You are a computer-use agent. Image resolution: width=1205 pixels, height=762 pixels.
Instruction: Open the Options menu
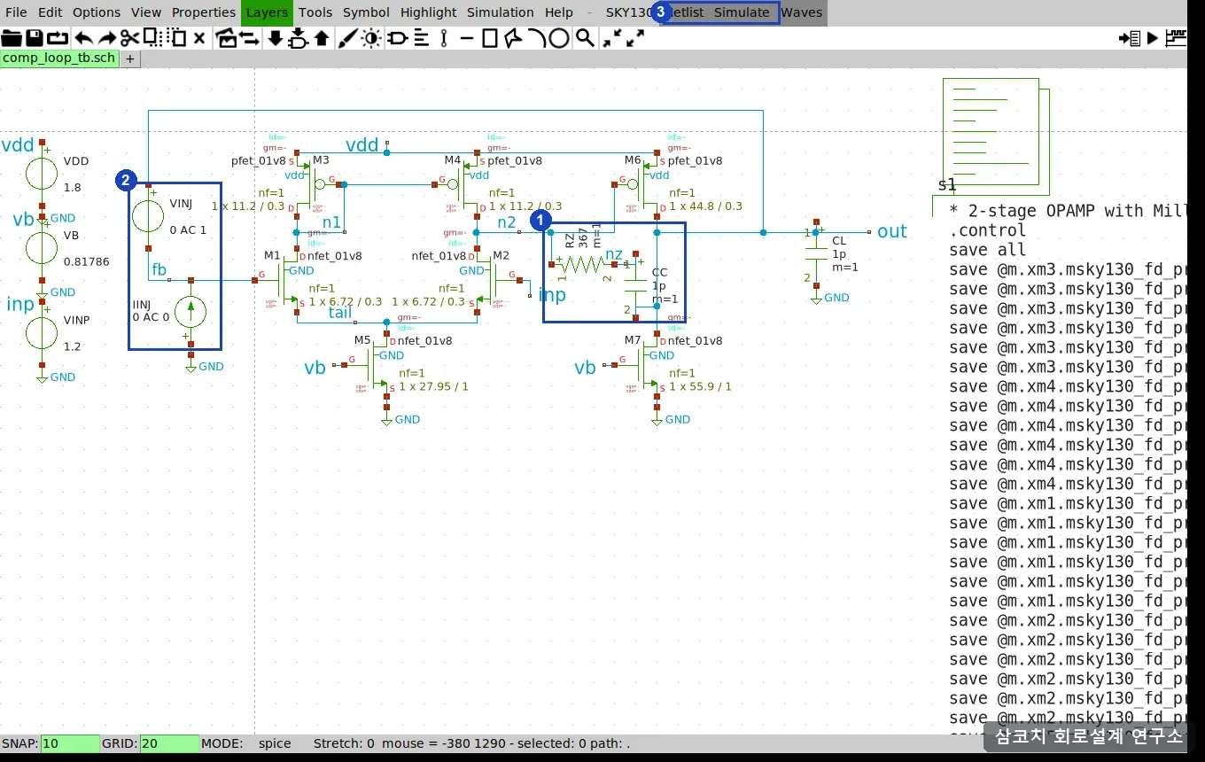pos(97,12)
